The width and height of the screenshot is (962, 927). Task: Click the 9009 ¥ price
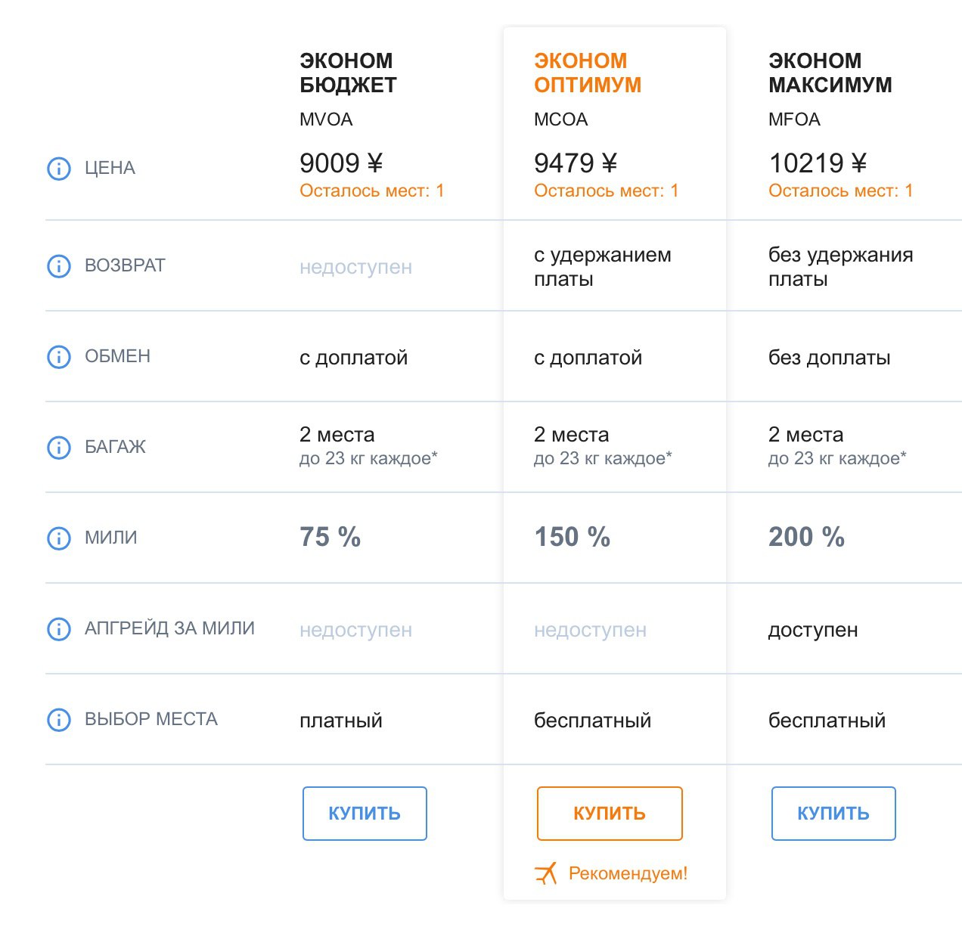(x=341, y=163)
